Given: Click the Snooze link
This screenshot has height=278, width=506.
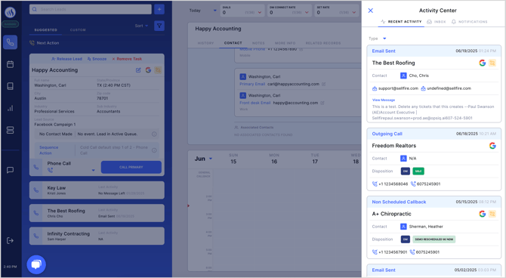Looking at the screenshot, I should pos(97,59).
